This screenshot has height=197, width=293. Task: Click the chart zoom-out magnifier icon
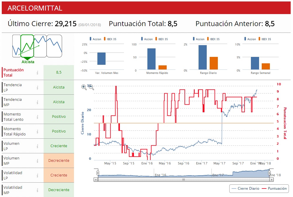coord(91,87)
